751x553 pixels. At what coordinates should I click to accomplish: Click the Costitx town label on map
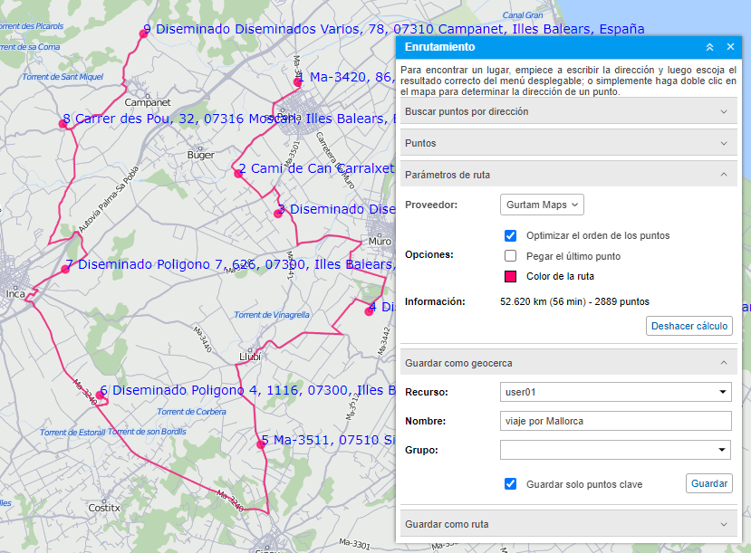point(104,508)
